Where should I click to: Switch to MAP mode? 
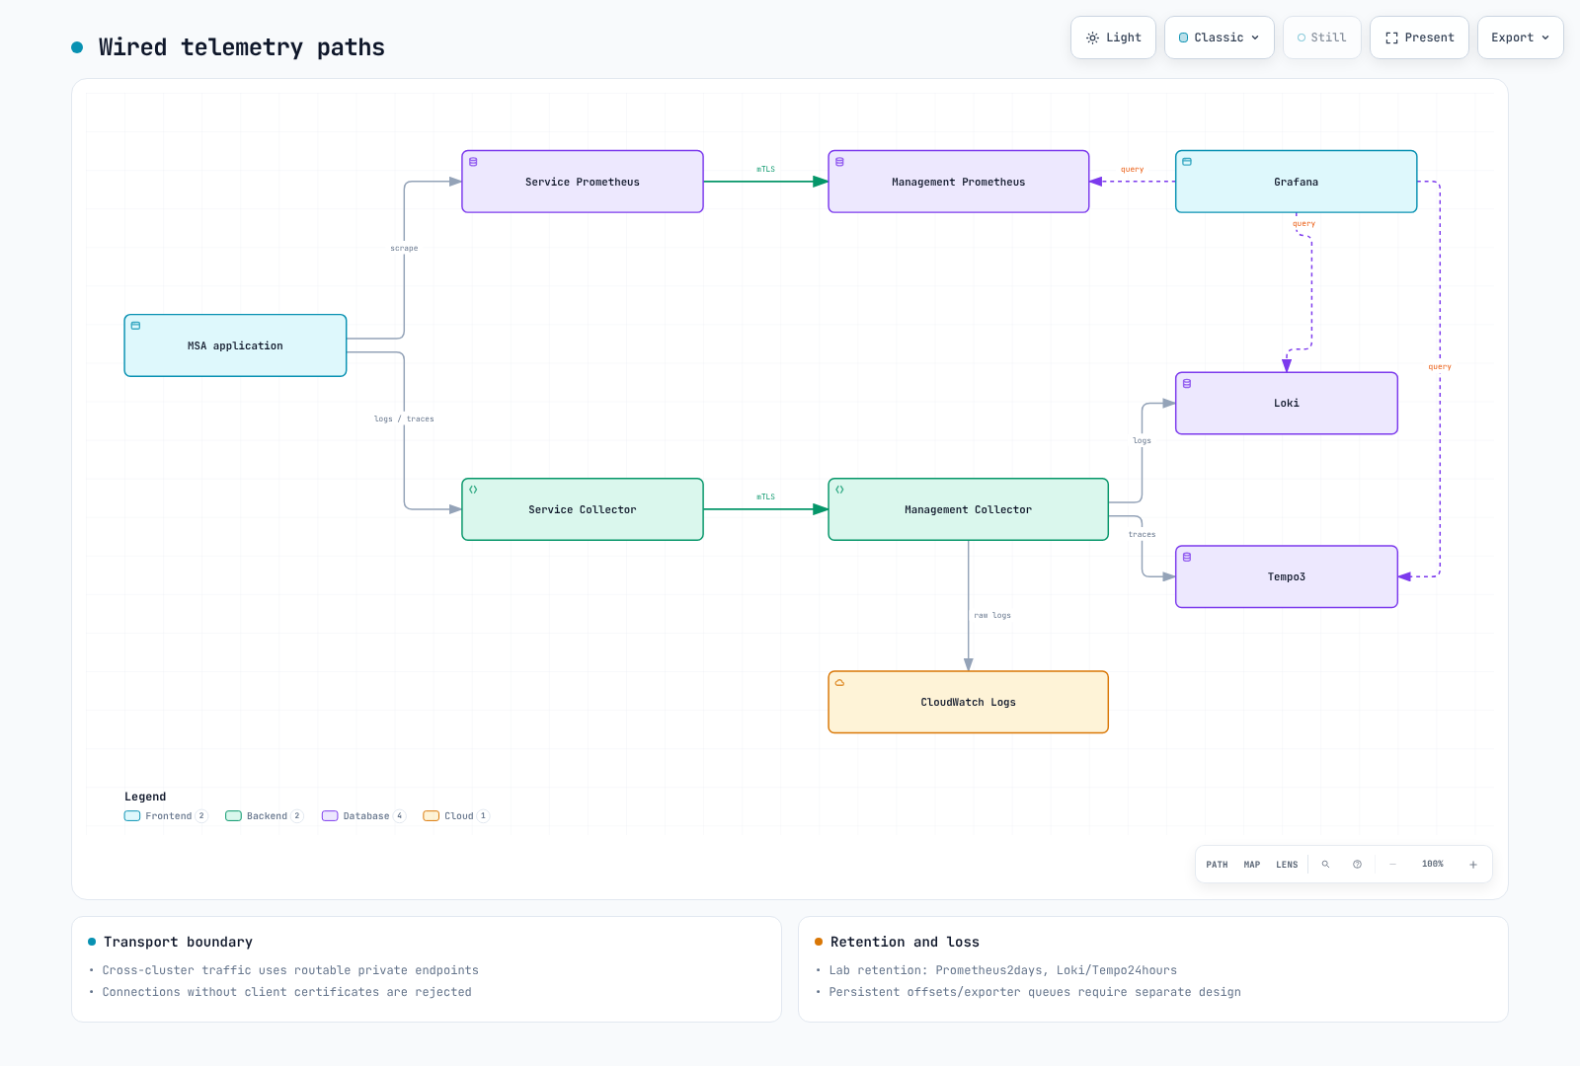[1252, 865]
